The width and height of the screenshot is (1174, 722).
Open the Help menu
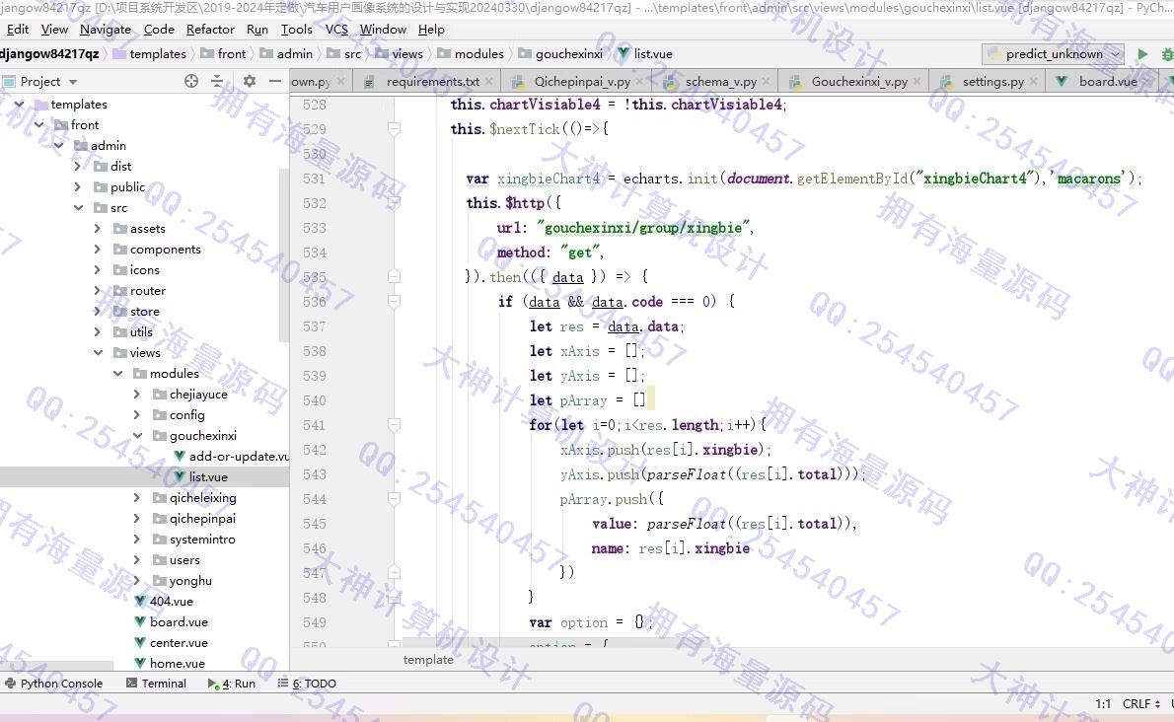coord(431,30)
